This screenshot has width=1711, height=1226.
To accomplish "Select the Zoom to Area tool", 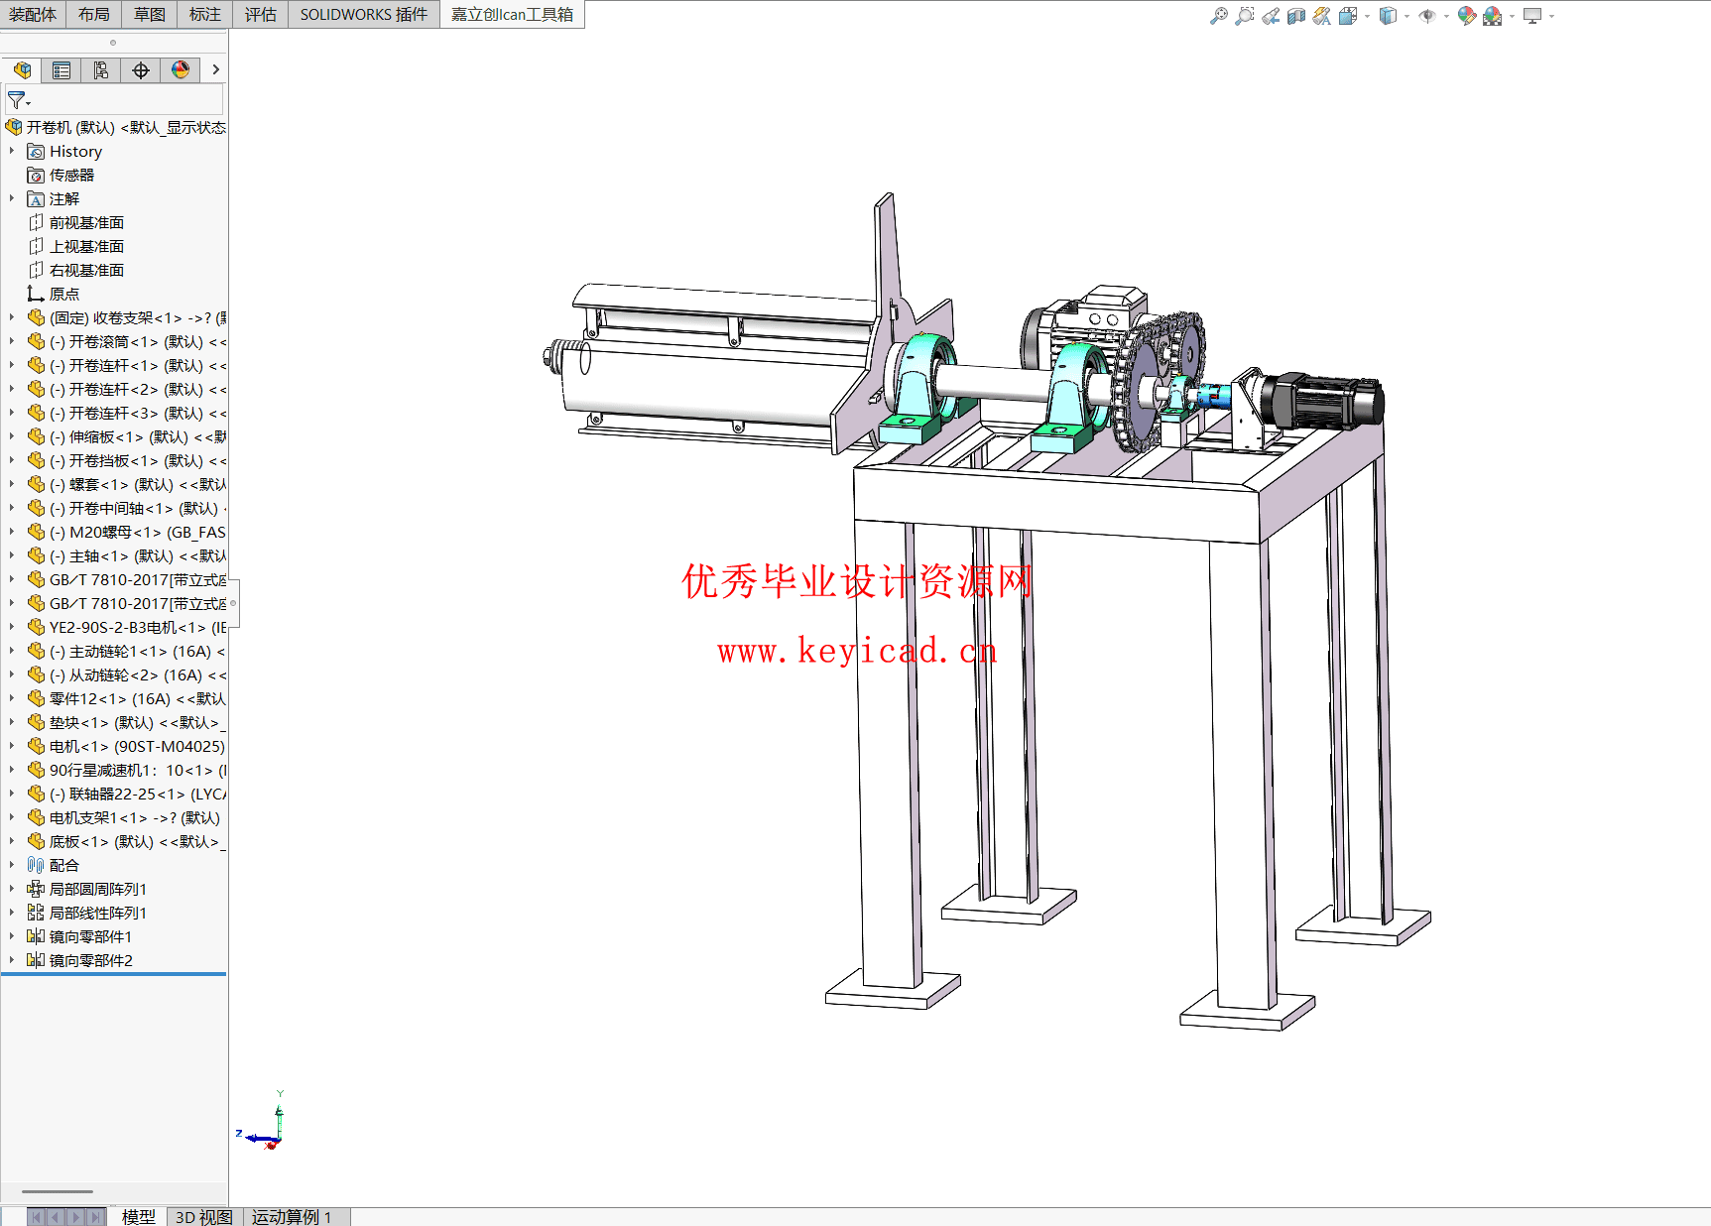I will pos(1245,16).
